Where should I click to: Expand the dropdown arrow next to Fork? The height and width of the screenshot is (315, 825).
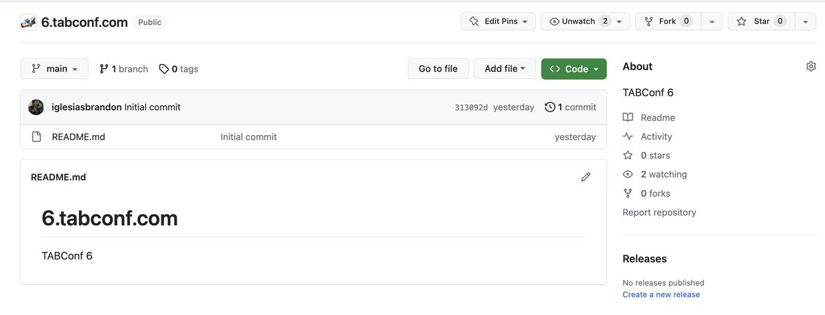pos(712,21)
